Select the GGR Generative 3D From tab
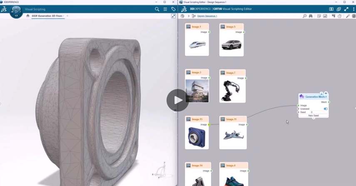Image resolution: width=356 pixels, height=186 pixels. 47,16
